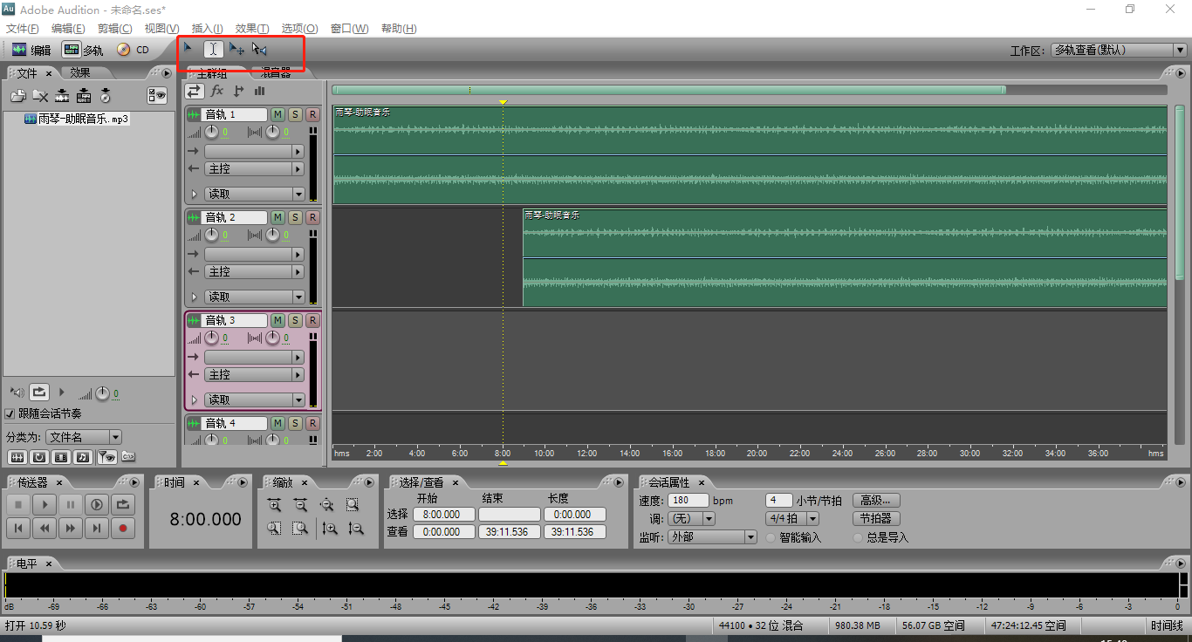Click the 高级... button
1192x642 pixels.
tap(876, 501)
